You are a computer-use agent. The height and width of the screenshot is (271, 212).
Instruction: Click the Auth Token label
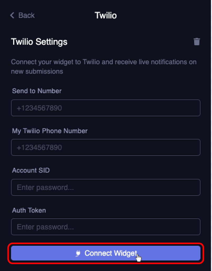(x=29, y=210)
